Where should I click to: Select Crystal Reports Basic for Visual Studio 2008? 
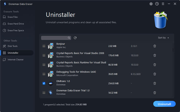80,53
